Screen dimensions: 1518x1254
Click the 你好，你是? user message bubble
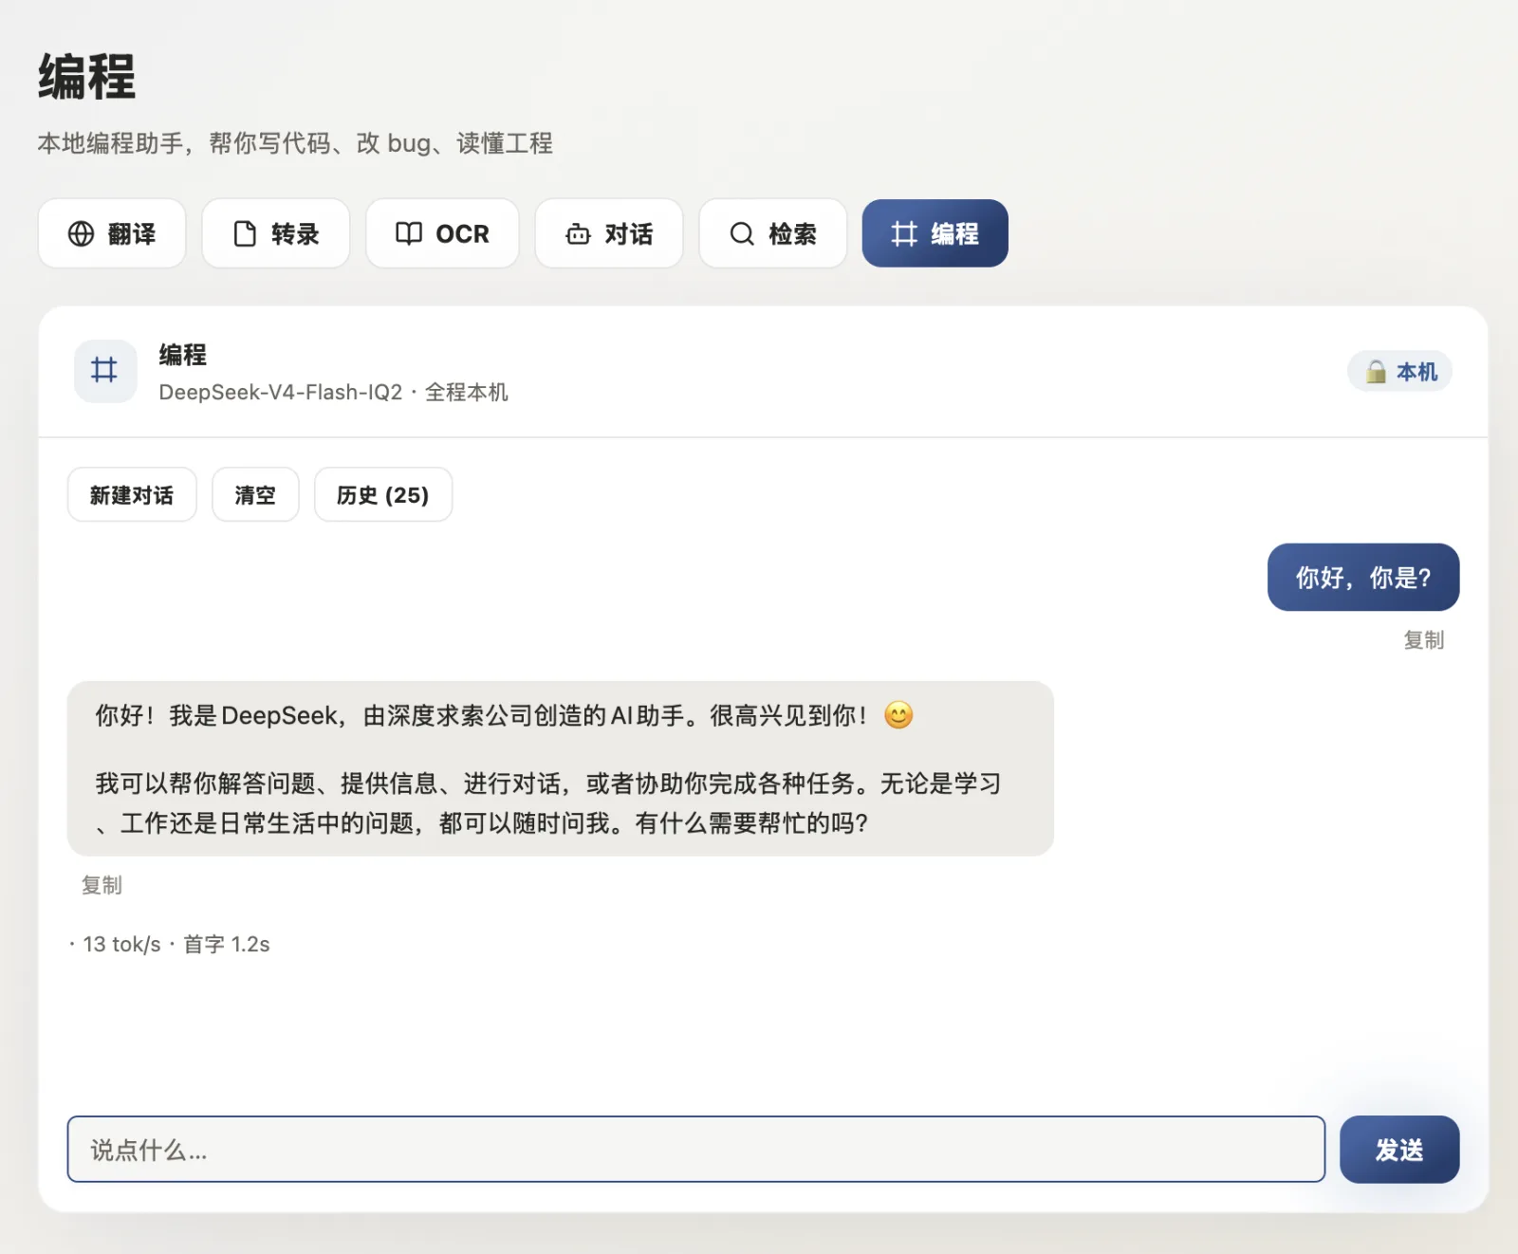[x=1363, y=577]
